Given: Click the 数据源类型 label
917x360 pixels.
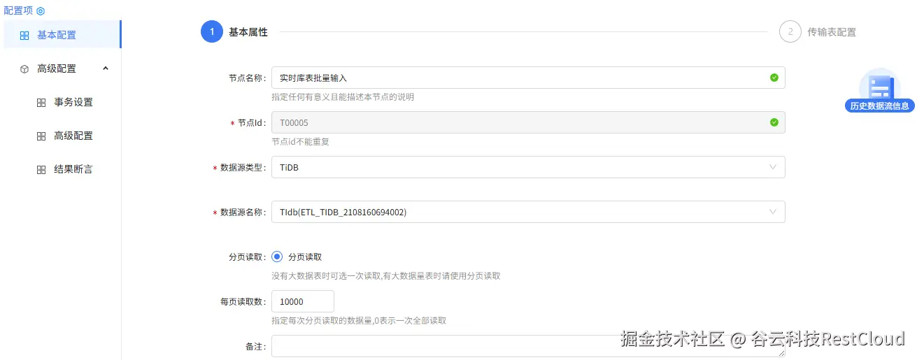Looking at the screenshot, I should pyautogui.click(x=243, y=168).
